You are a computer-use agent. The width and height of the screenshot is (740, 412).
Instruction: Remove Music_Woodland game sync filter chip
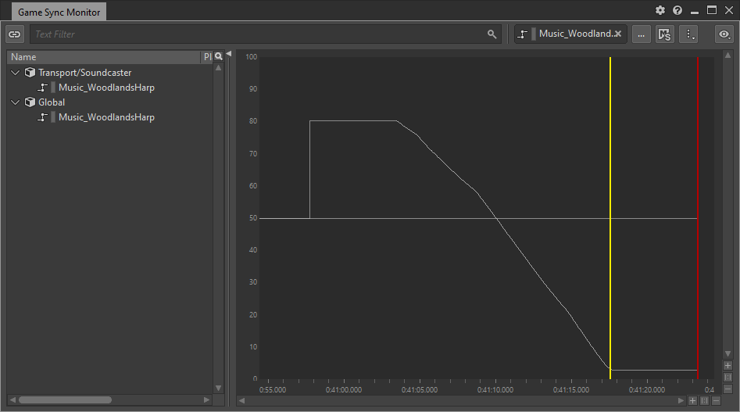point(617,34)
